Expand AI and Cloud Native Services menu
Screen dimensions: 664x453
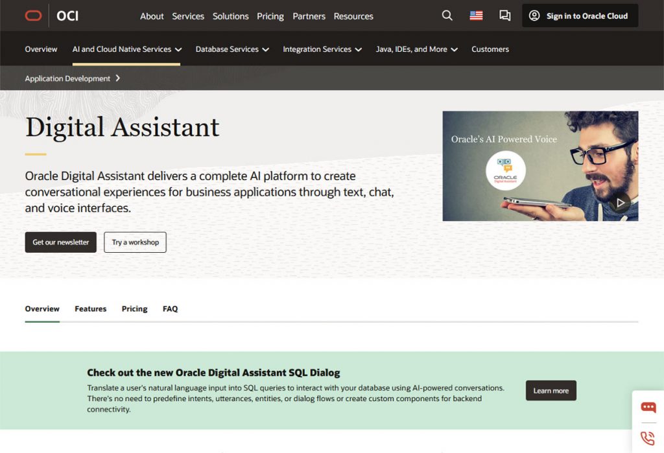click(126, 49)
